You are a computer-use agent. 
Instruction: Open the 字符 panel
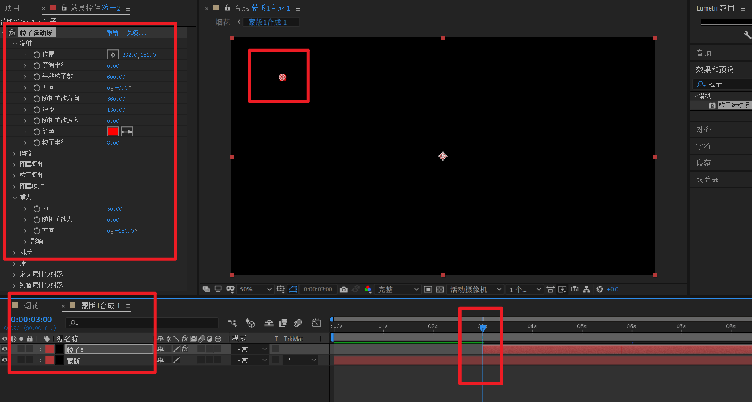tap(704, 146)
